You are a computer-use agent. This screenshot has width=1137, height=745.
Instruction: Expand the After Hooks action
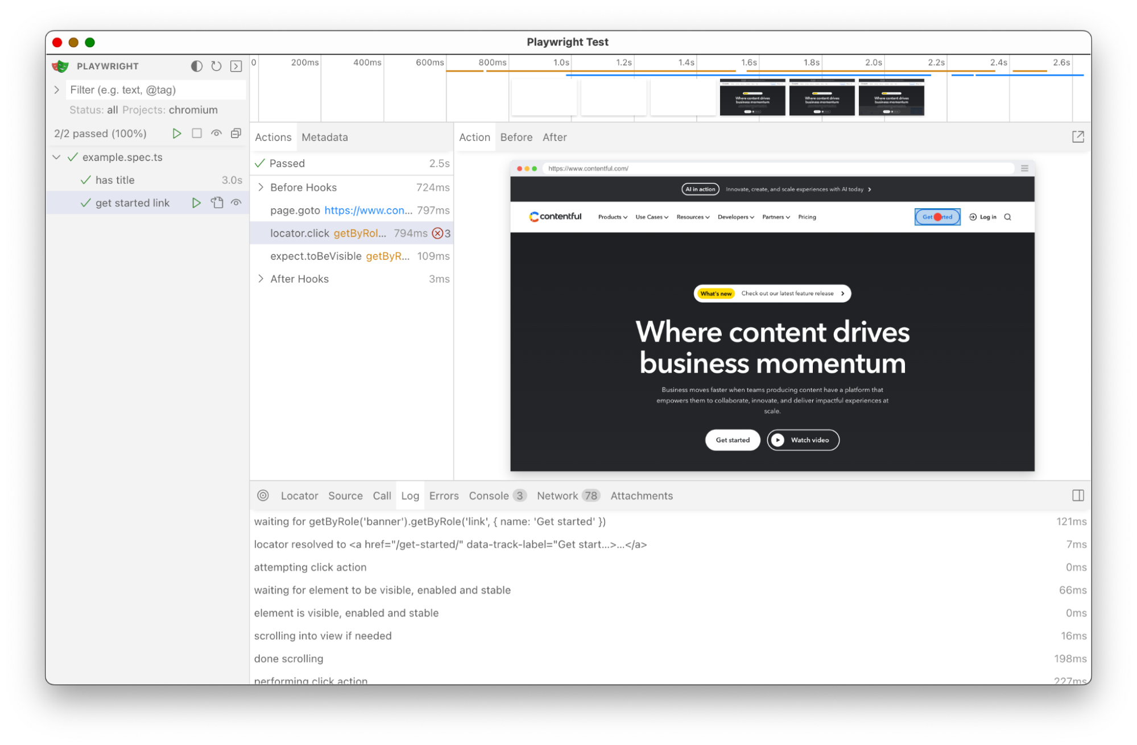click(261, 279)
